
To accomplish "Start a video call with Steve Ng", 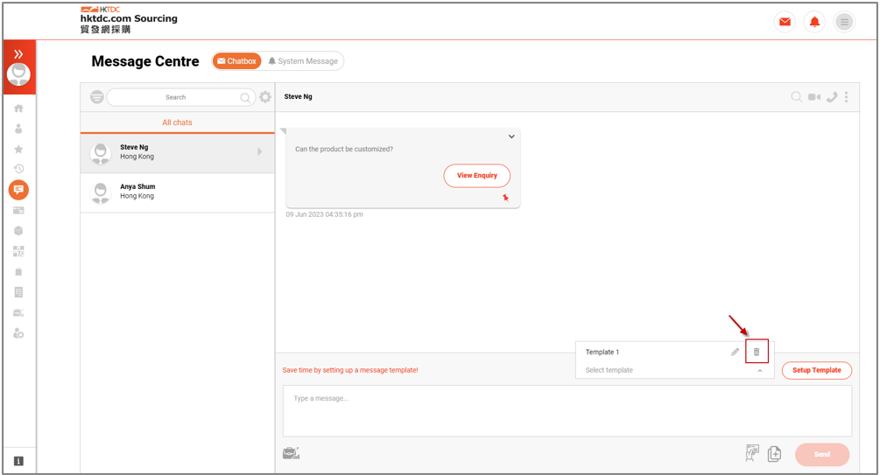I will coord(813,97).
